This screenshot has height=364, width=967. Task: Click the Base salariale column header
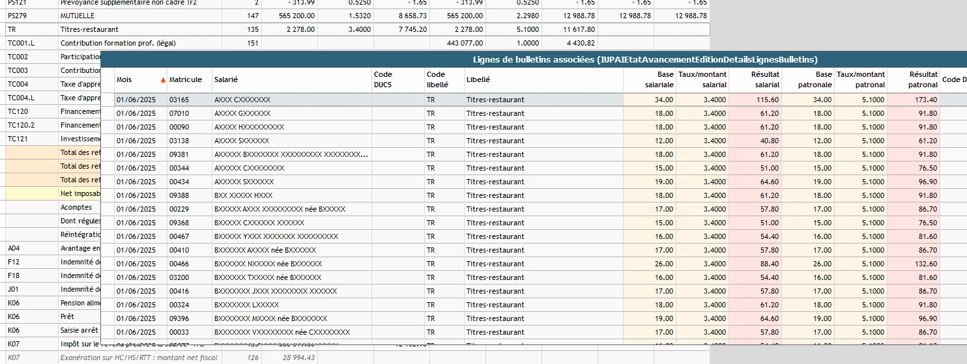650,79
